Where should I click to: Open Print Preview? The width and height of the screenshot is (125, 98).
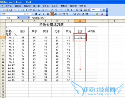26,10
